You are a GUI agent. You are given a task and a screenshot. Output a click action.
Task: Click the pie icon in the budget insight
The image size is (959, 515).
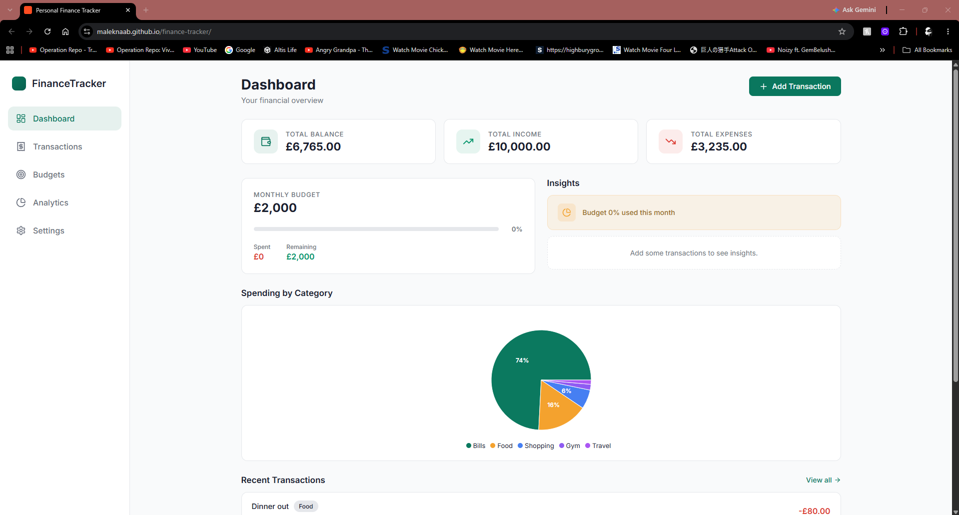pos(567,212)
